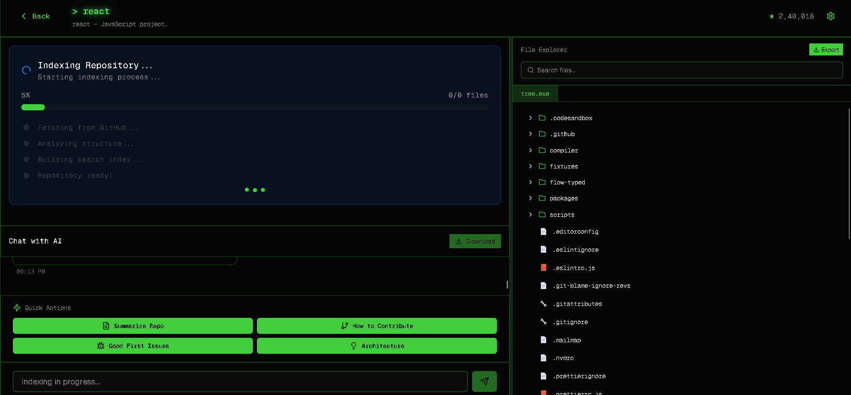Click the .git-blame-ignore-revs file icon

[x=544, y=285]
